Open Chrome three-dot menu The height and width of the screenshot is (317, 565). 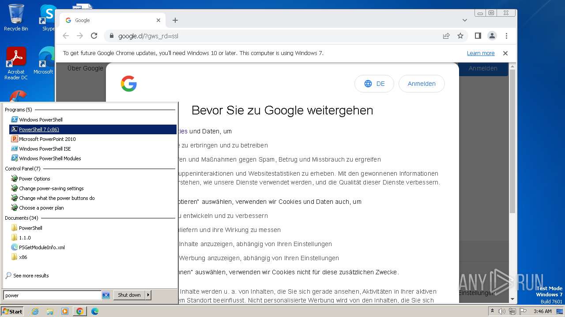[506, 36]
